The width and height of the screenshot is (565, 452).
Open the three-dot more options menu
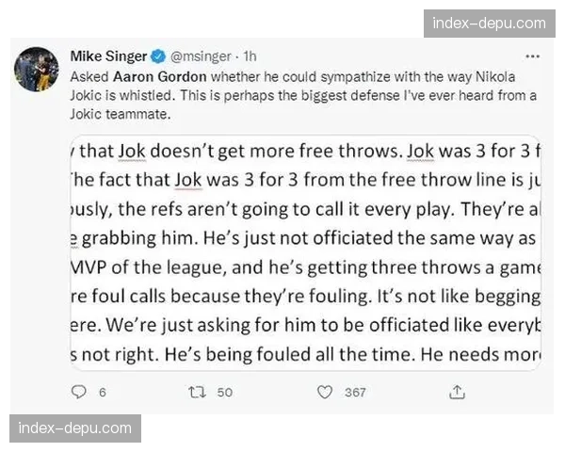533,56
